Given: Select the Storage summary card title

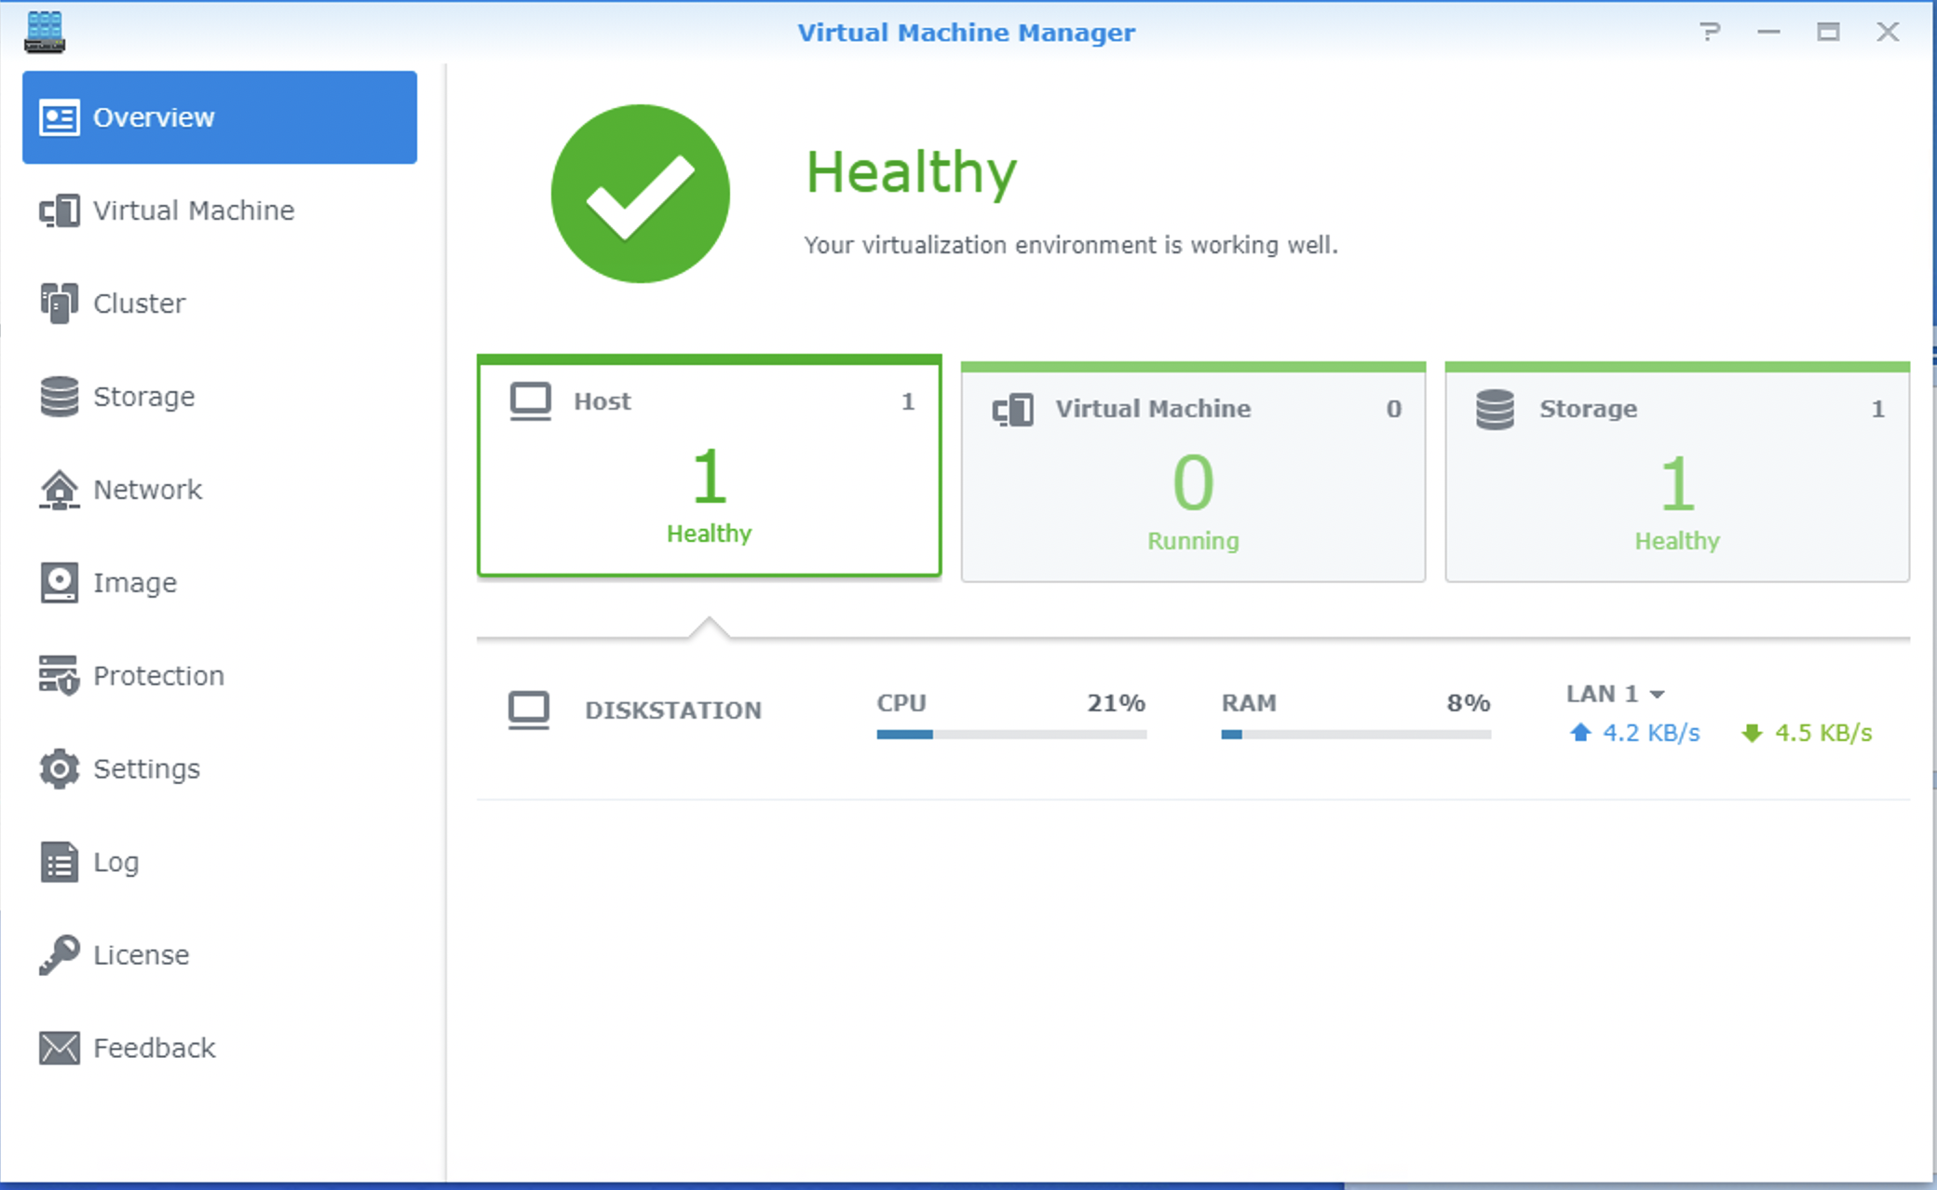Looking at the screenshot, I should pos(1588,409).
